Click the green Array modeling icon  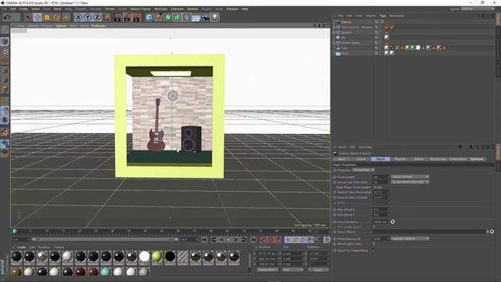pyautogui.click(x=177, y=17)
